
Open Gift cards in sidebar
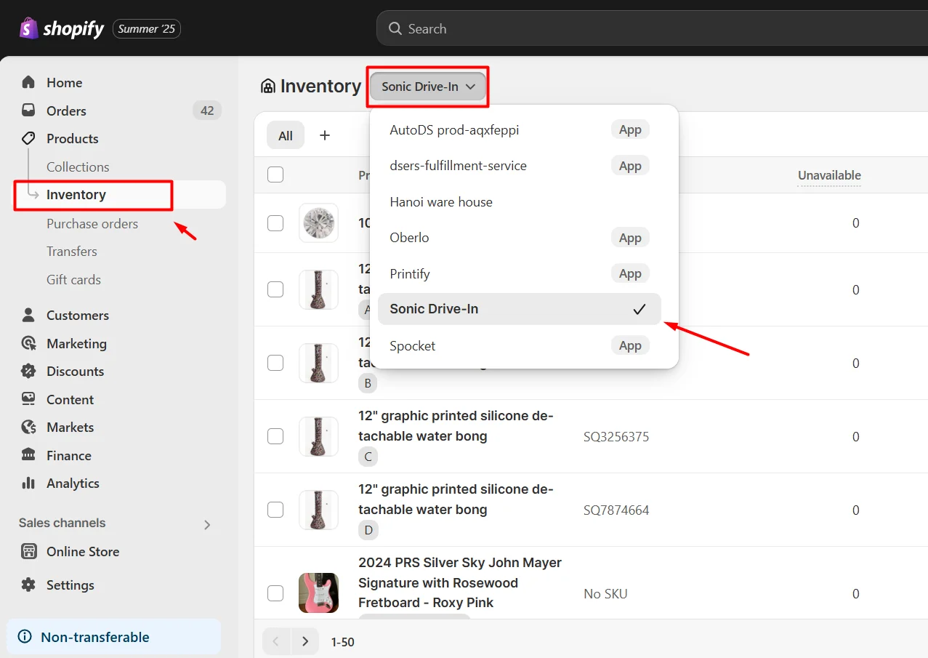pos(73,279)
